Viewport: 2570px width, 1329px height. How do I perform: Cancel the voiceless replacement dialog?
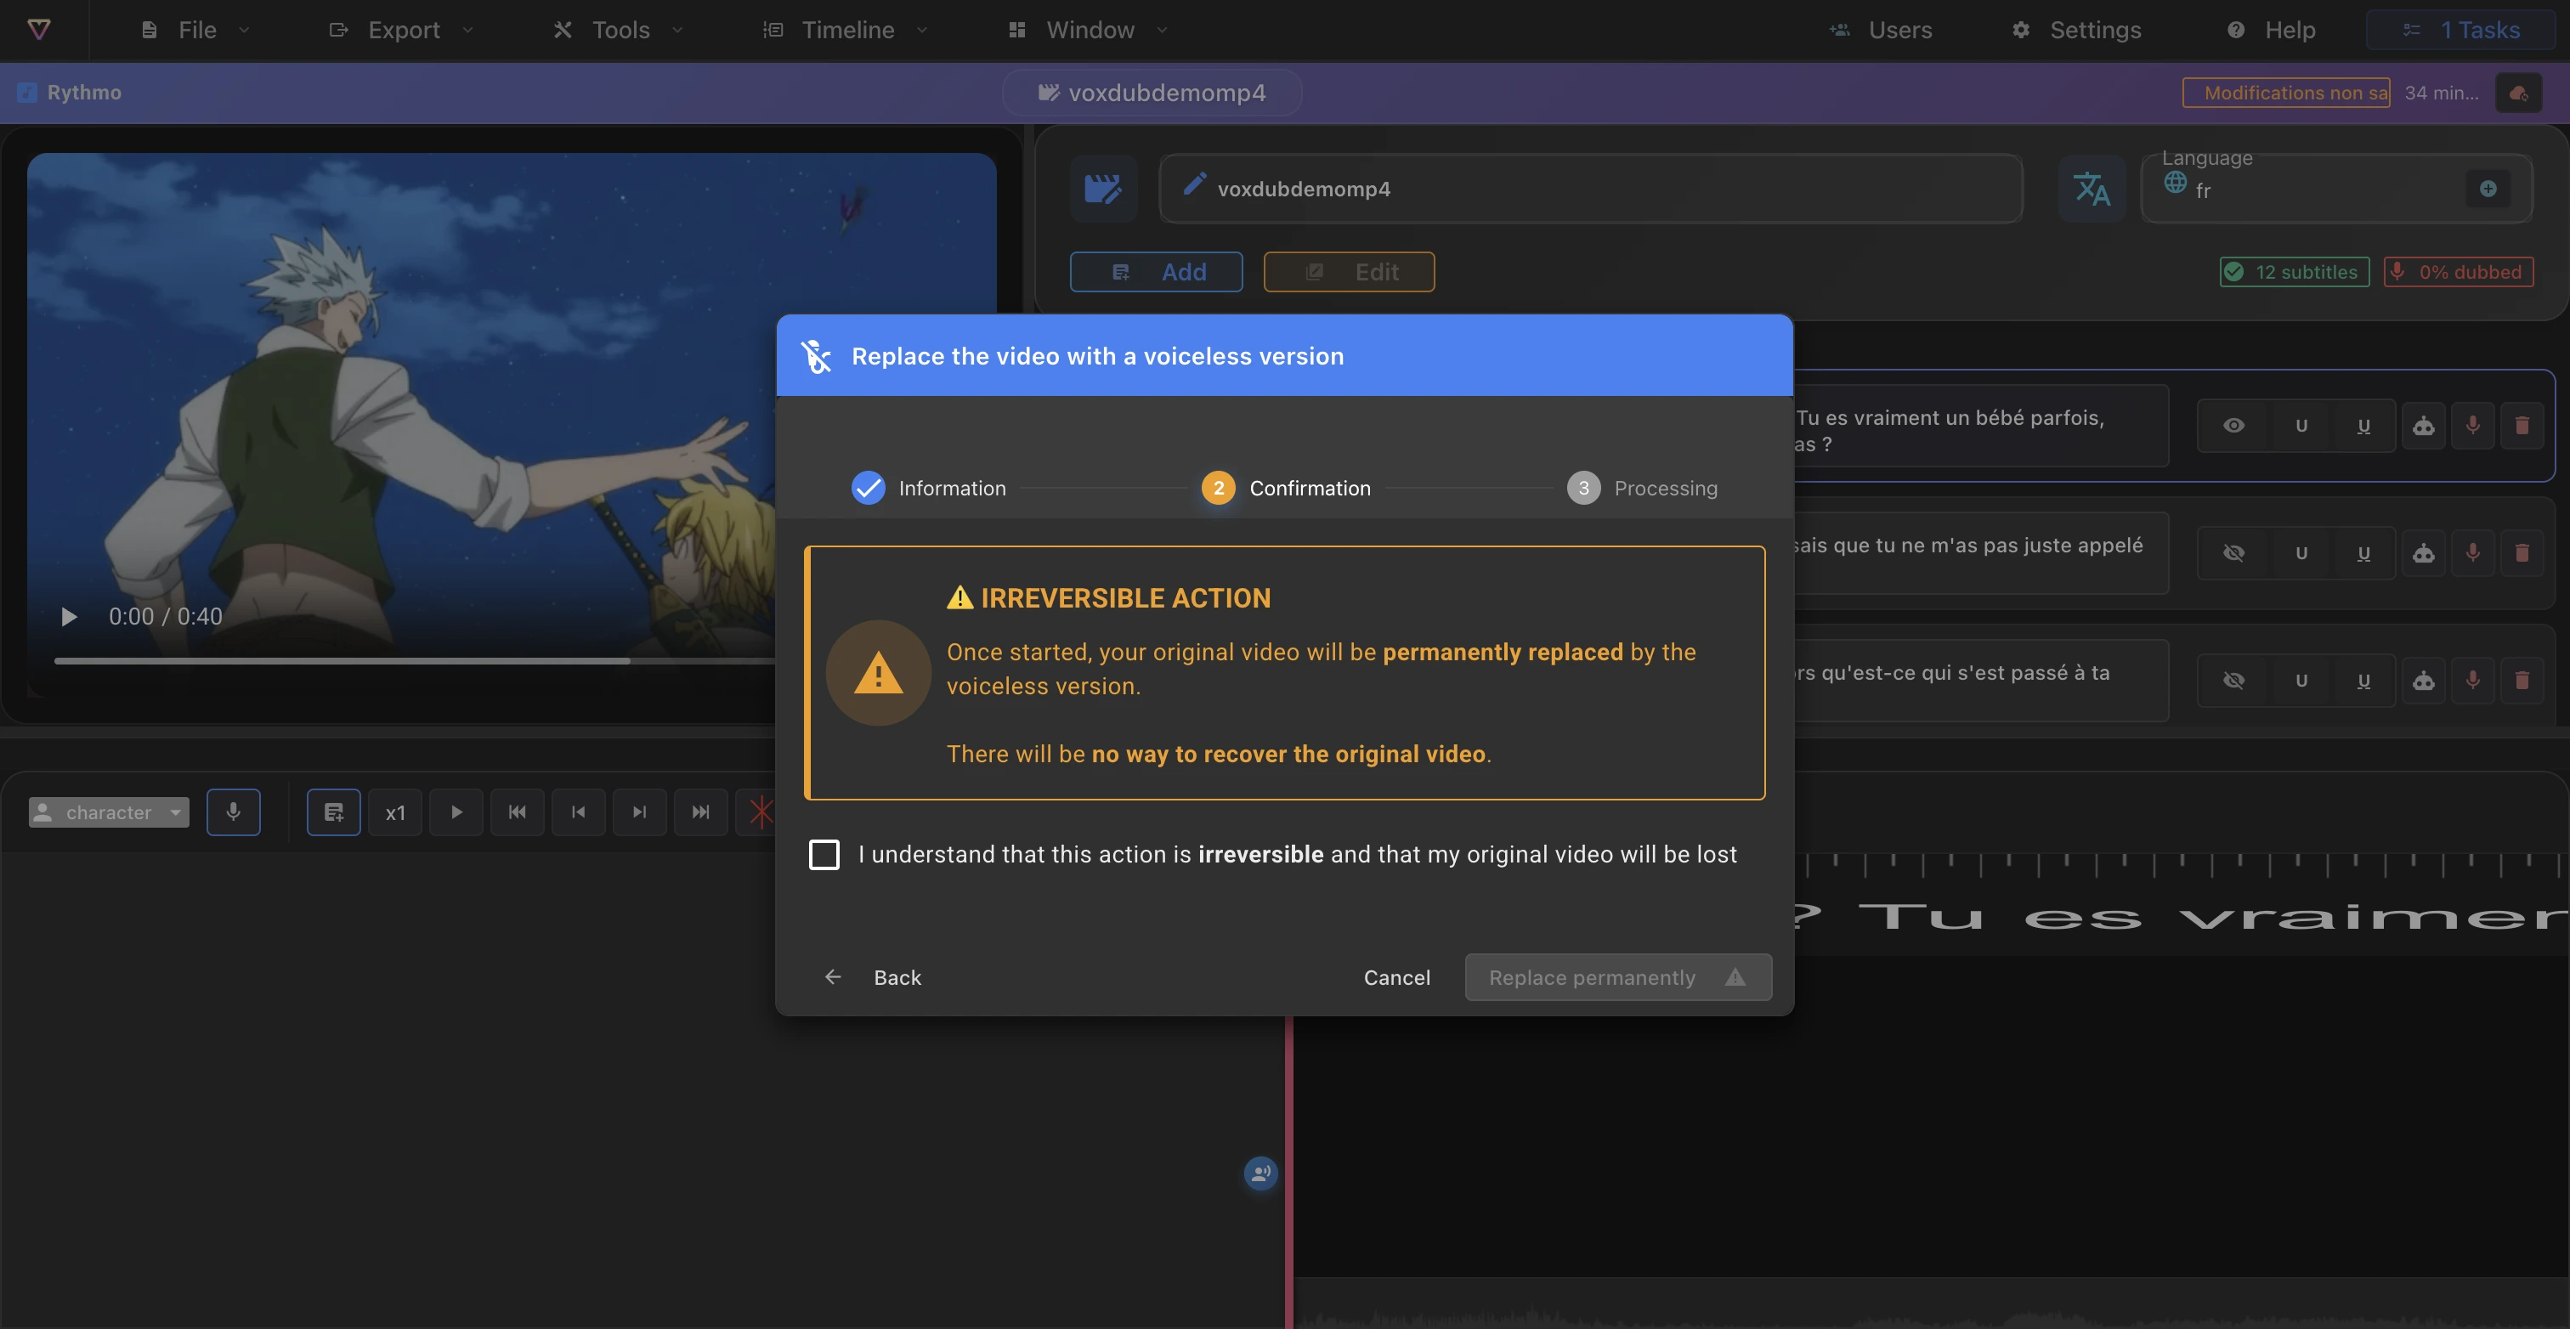(x=1396, y=978)
